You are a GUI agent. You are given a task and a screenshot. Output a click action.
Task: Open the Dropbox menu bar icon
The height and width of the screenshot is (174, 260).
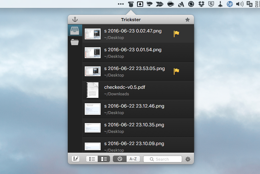tap(201, 4)
